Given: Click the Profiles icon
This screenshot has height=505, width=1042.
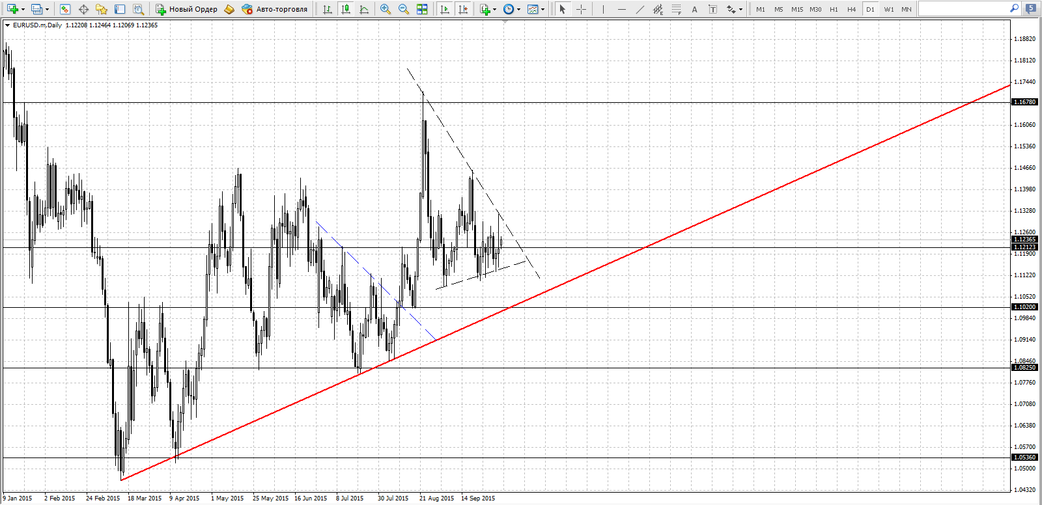Looking at the screenshot, I should point(36,9).
